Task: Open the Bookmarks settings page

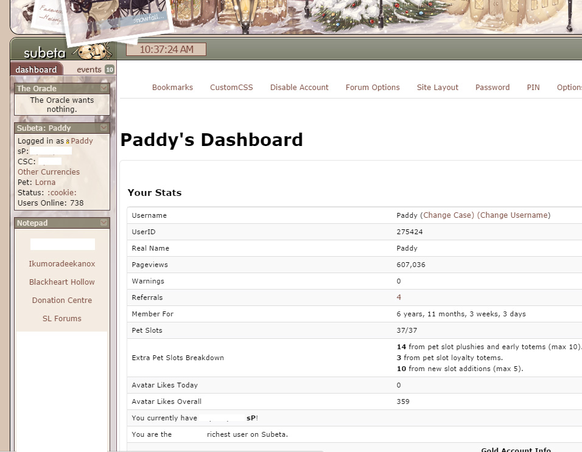Action: click(172, 87)
